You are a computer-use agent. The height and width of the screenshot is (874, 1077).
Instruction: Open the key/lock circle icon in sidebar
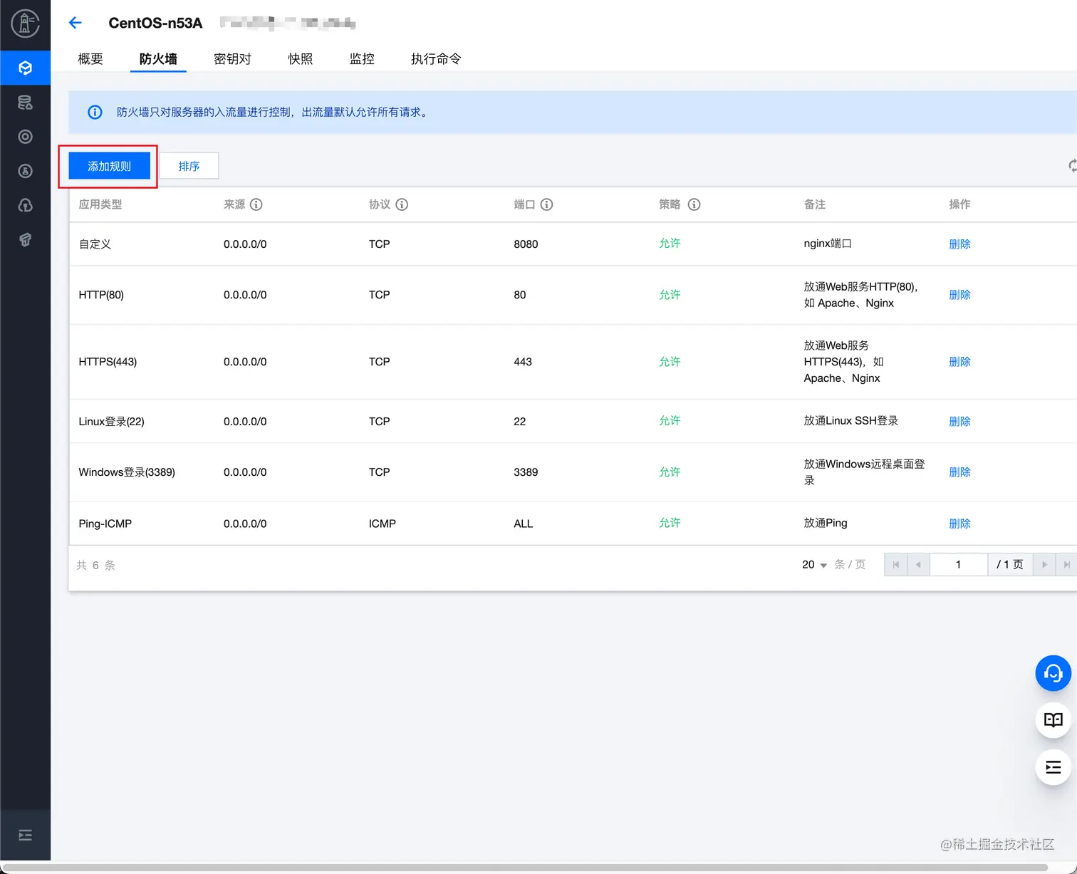pos(25,171)
